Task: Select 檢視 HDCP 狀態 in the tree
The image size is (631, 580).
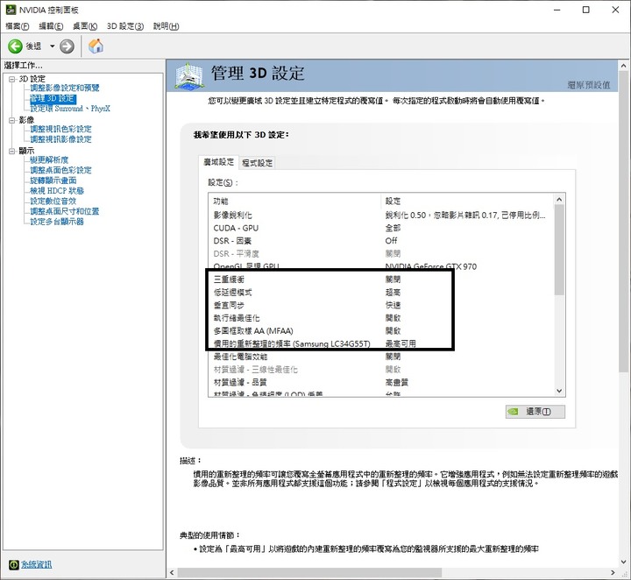Action: coord(57,191)
